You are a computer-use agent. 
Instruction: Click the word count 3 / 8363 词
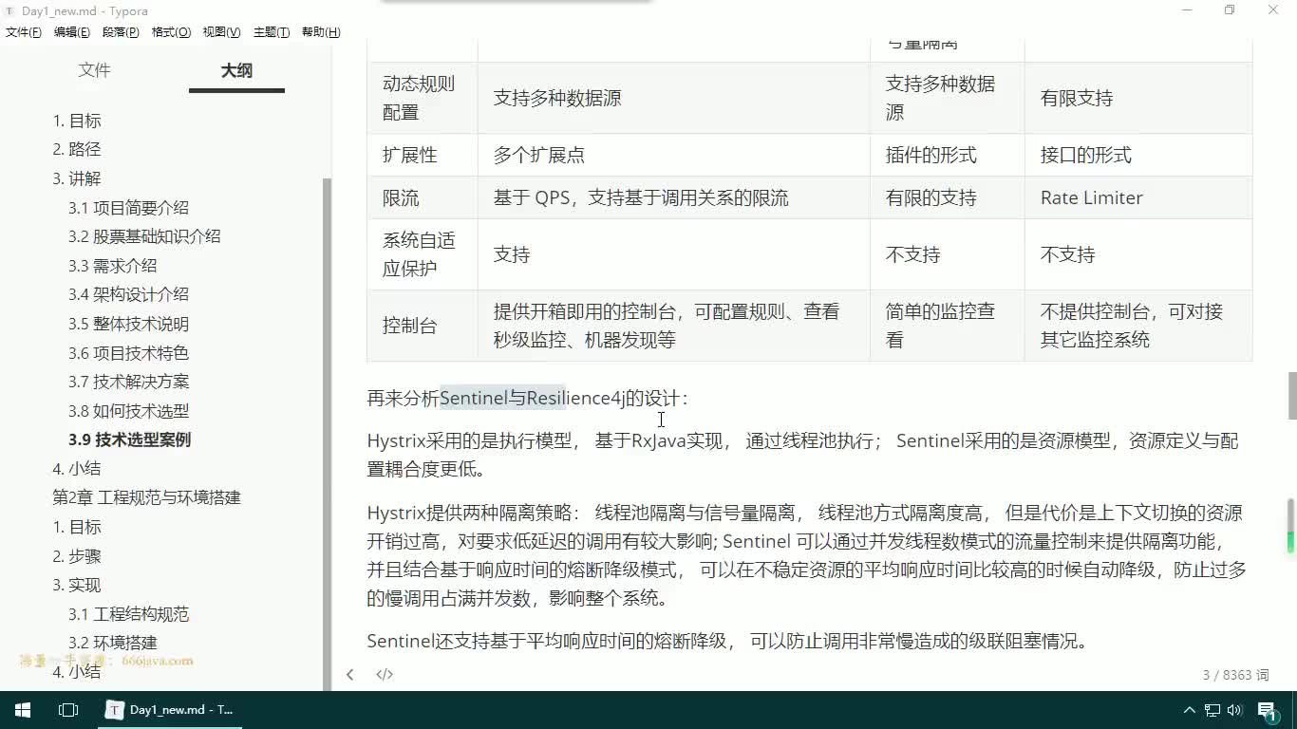[x=1235, y=675]
